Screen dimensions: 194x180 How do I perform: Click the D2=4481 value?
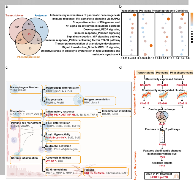pos(163,85)
